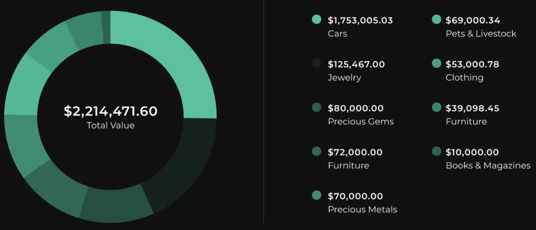This screenshot has height=230, width=536.
Task: Select the Clothing legend dot
Action: point(436,64)
